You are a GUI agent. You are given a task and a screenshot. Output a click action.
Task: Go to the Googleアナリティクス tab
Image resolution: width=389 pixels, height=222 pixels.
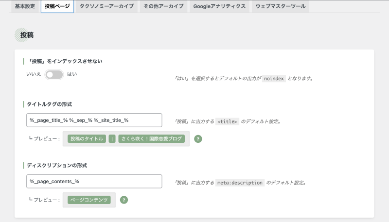[x=219, y=6]
